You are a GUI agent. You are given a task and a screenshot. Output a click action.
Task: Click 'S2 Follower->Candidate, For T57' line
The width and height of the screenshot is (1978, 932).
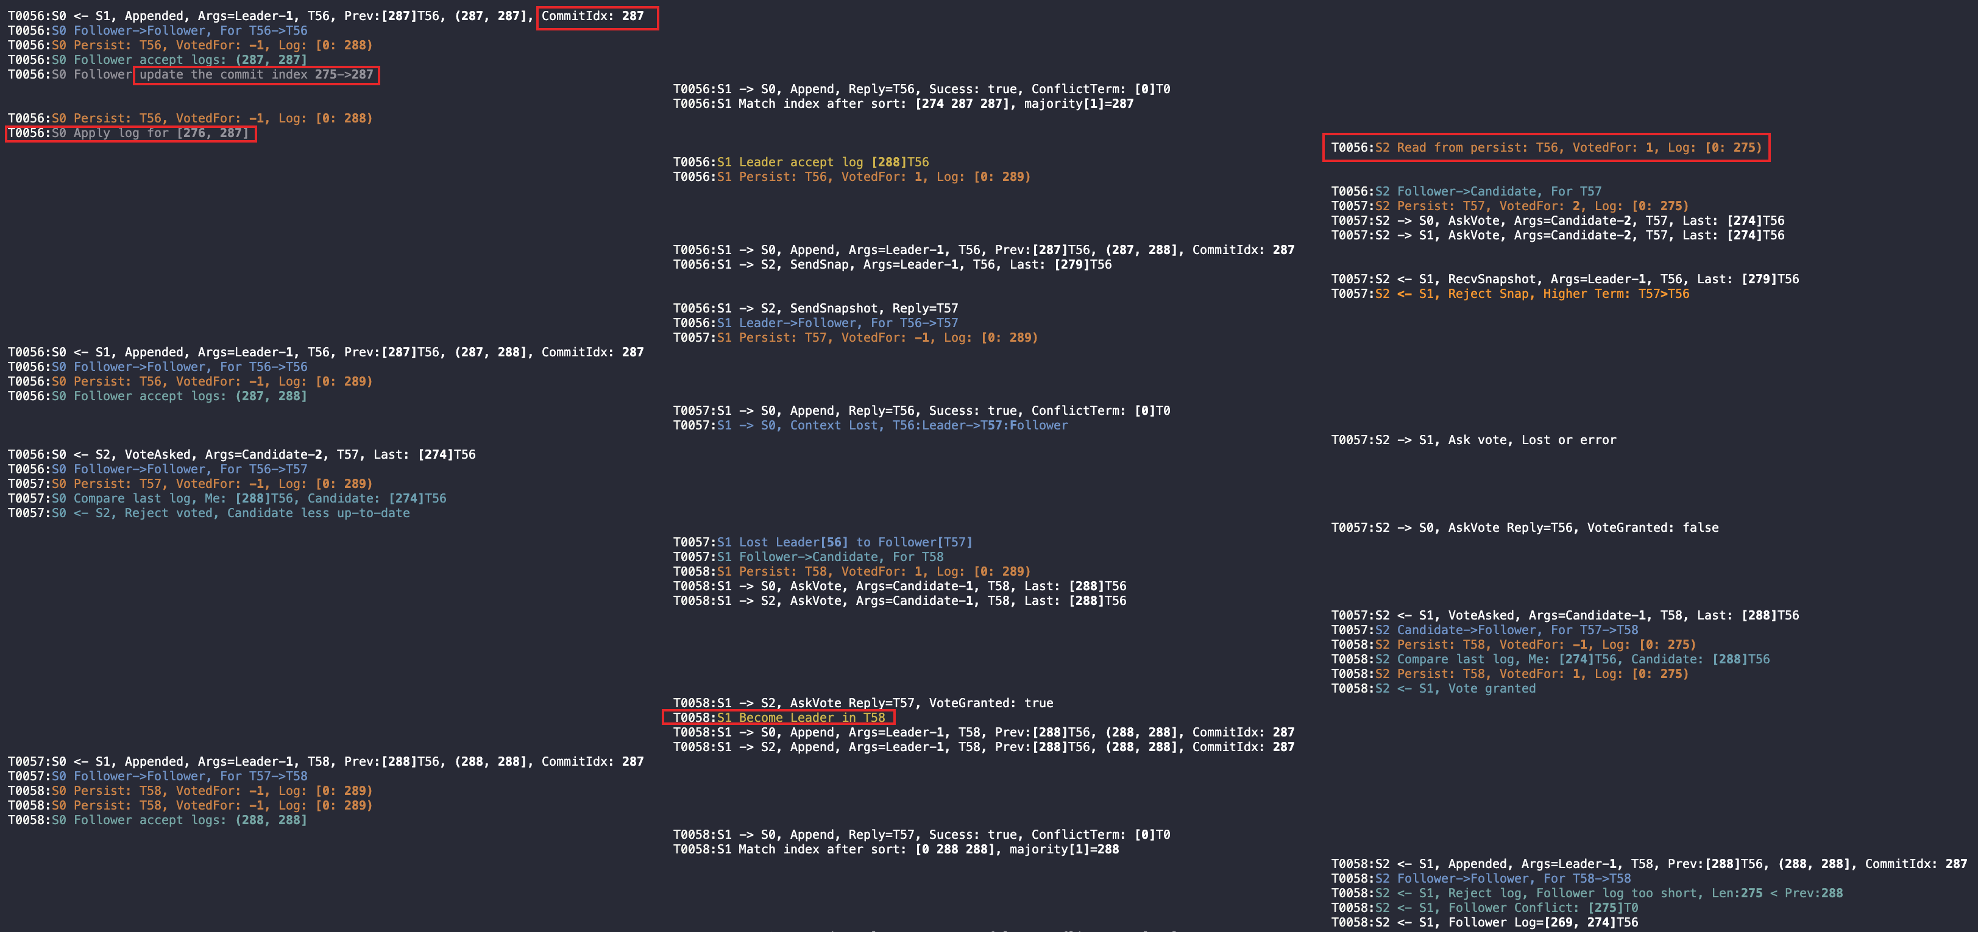[x=1466, y=191]
